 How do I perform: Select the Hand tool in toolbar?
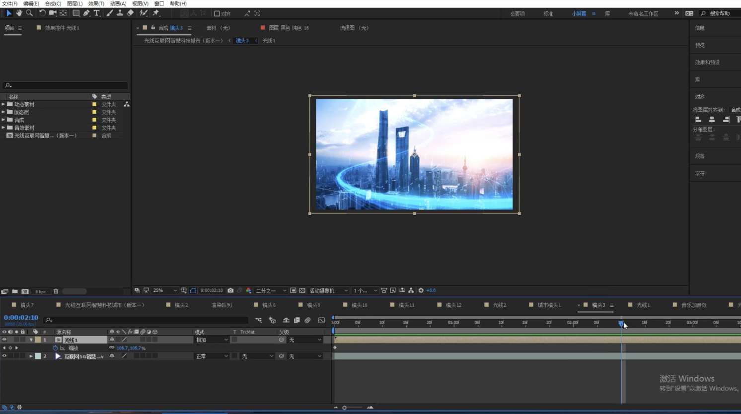click(19, 13)
